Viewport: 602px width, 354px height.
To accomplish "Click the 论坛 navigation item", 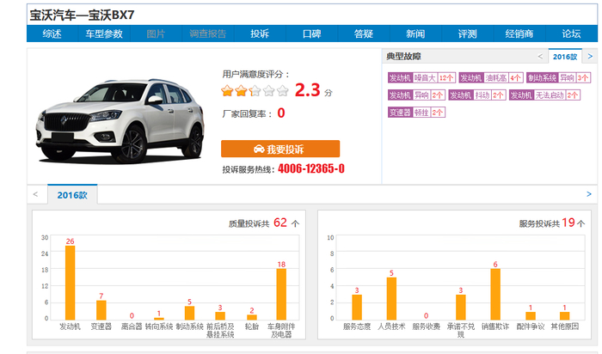I will point(571,34).
